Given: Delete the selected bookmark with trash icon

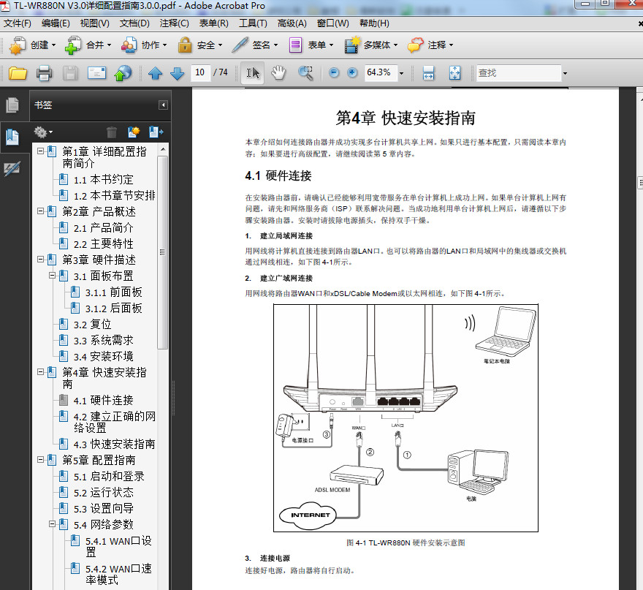Looking at the screenshot, I should pos(111,132).
